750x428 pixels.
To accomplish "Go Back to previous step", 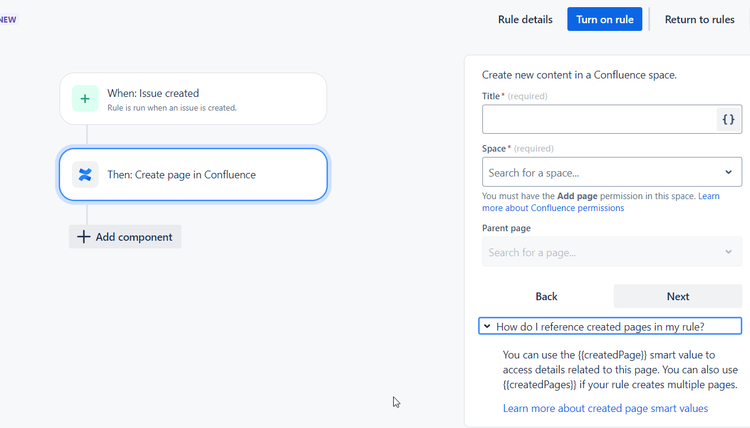I will tap(546, 297).
